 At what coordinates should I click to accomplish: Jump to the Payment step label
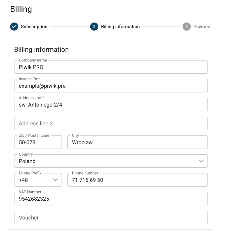coord(202,27)
